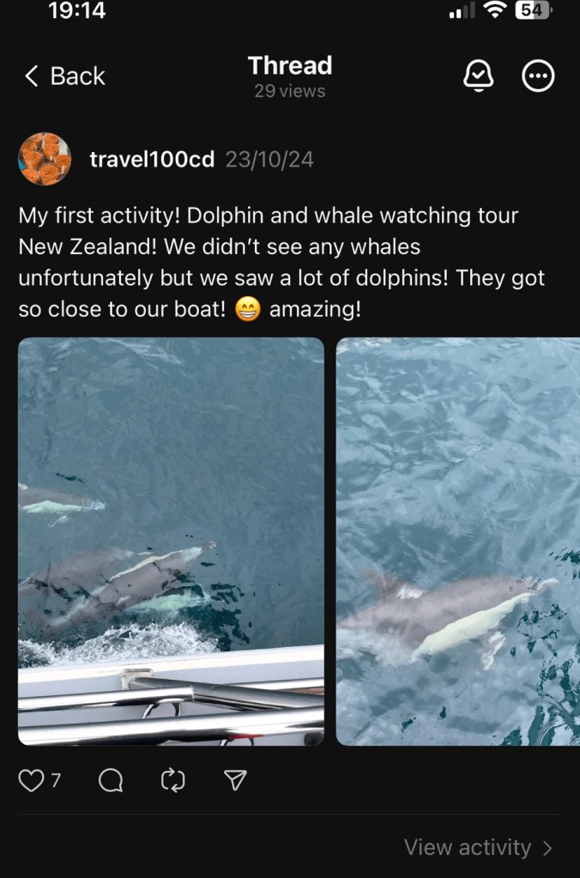Open the second dolphin photo
Screen dimensions: 580x878
[458, 542]
